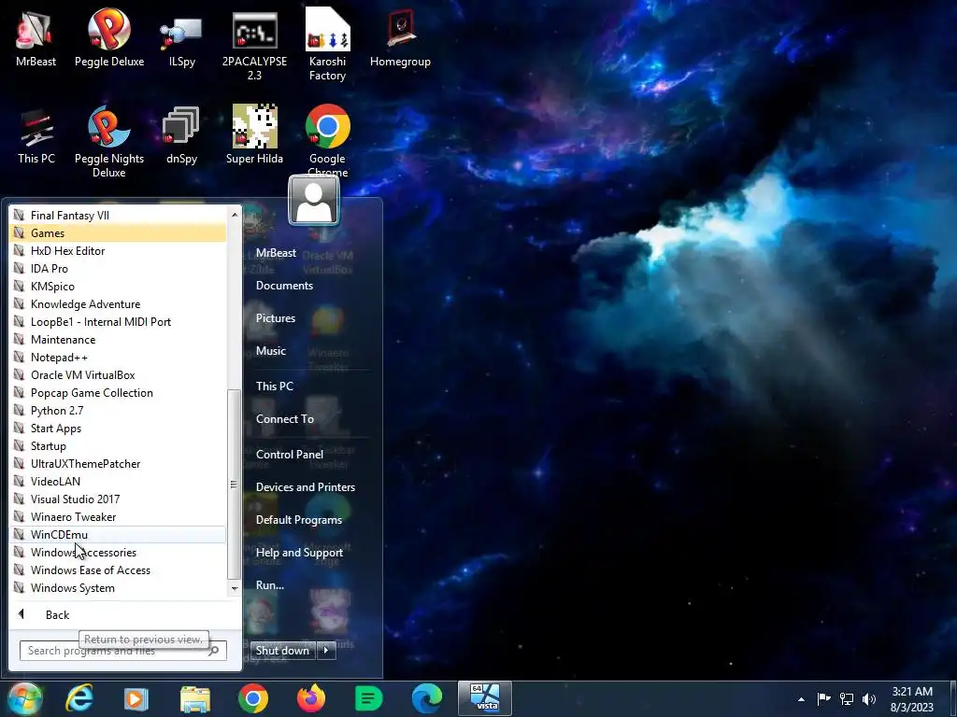The height and width of the screenshot is (717, 957).
Task: Open the Python 2.7 folder
Action: pos(119,411)
